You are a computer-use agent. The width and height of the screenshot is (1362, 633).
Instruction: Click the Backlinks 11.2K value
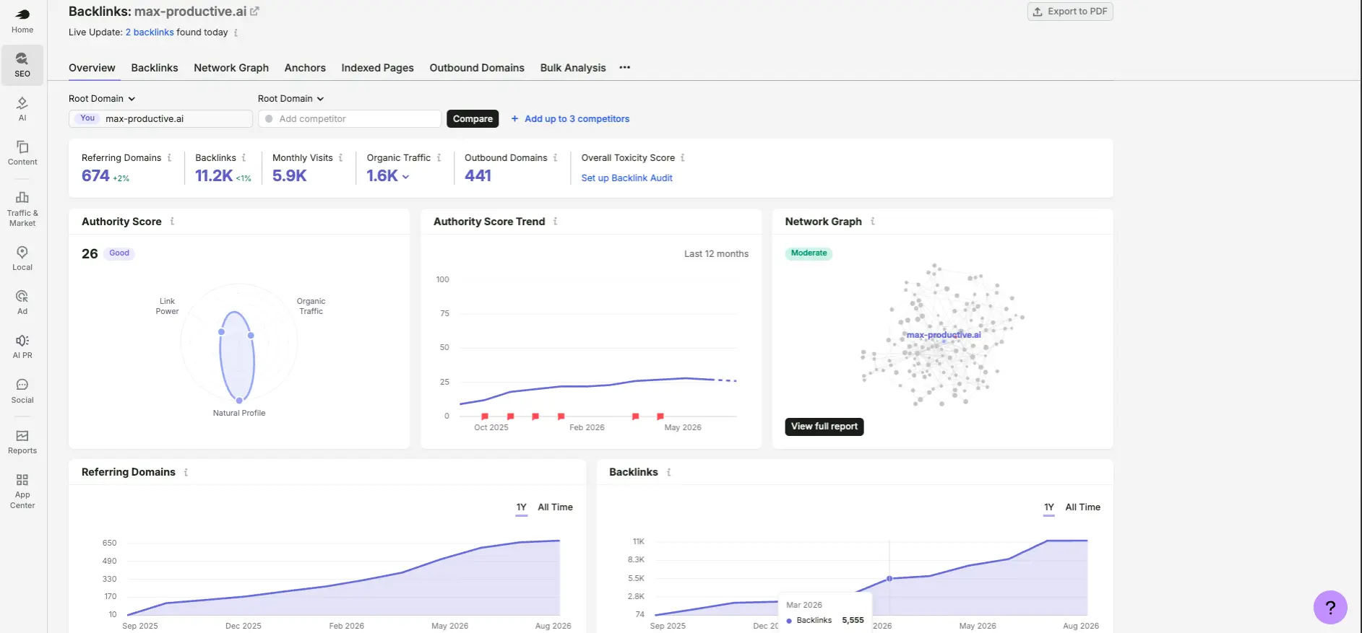pos(214,176)
